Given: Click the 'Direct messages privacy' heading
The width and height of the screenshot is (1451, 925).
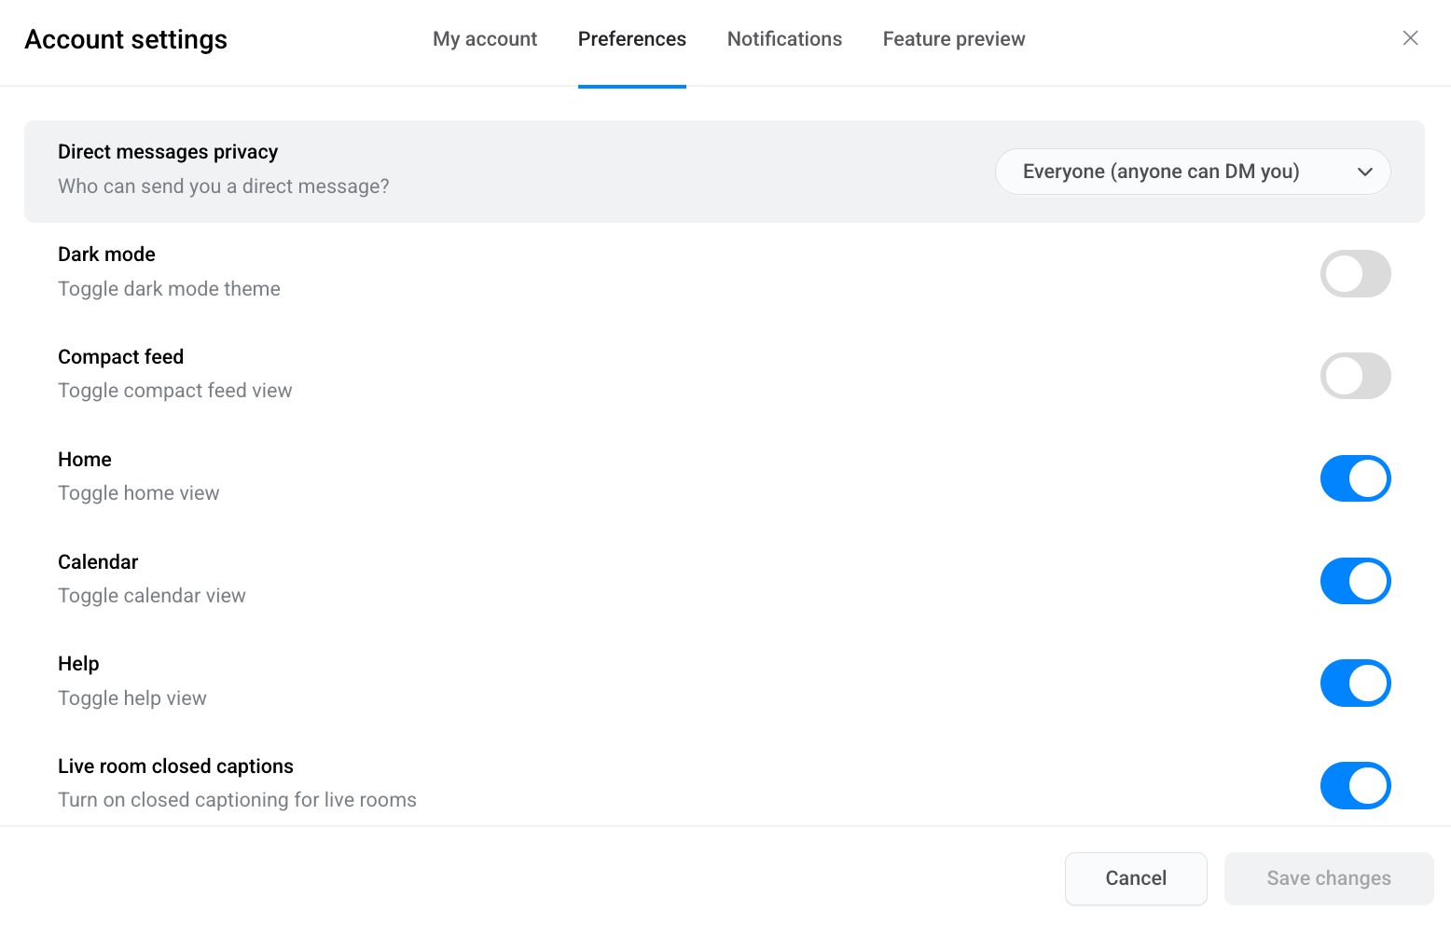Looking at the screenshot, I should (168, 152).
